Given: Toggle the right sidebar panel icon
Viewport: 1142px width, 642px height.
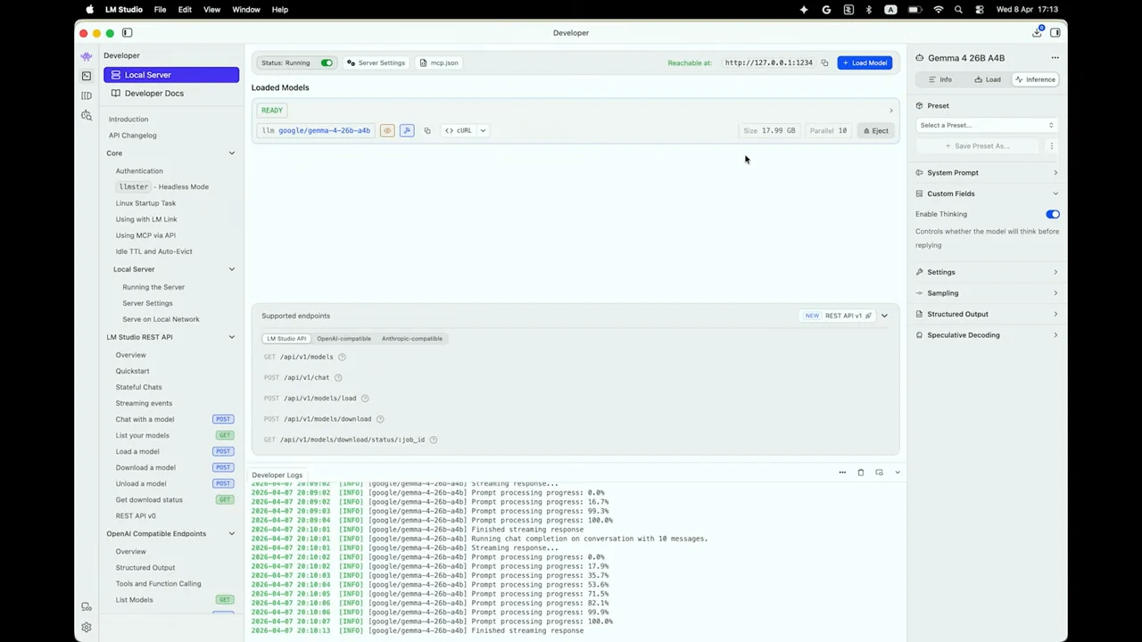Looking at the screenshot, I should (x=1055, y=33).
